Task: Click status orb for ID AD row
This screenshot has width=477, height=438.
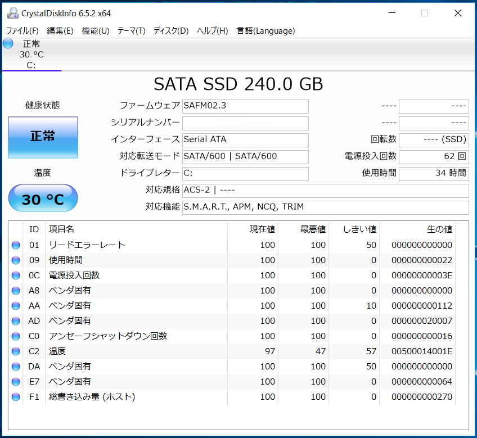Action: [x=16, y=321]
